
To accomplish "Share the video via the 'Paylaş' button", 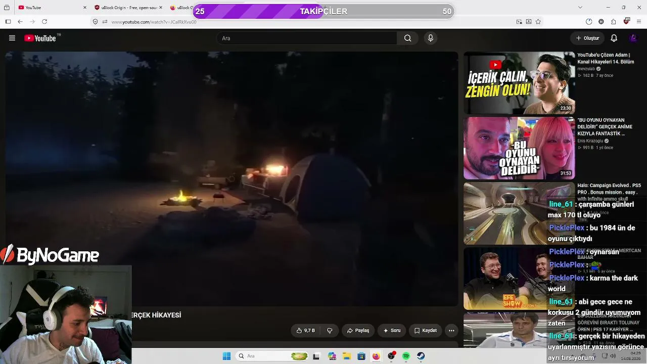I will 358,331.
